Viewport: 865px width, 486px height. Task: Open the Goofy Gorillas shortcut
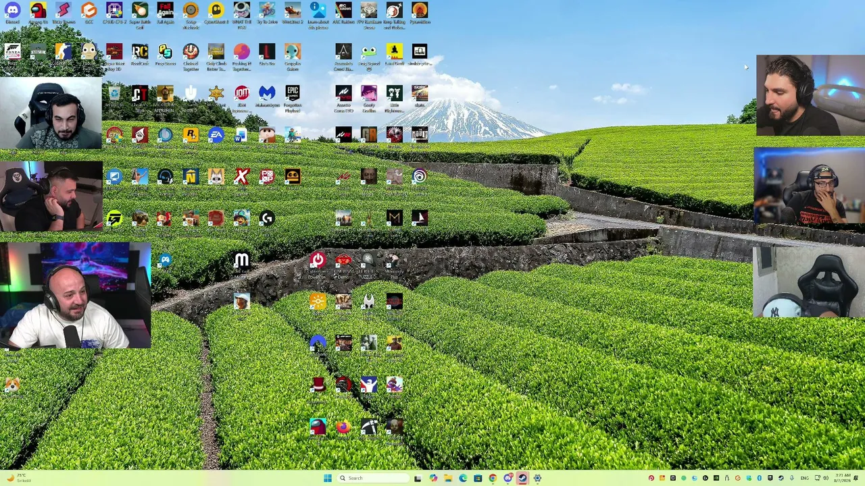click(x=369, y=99)
